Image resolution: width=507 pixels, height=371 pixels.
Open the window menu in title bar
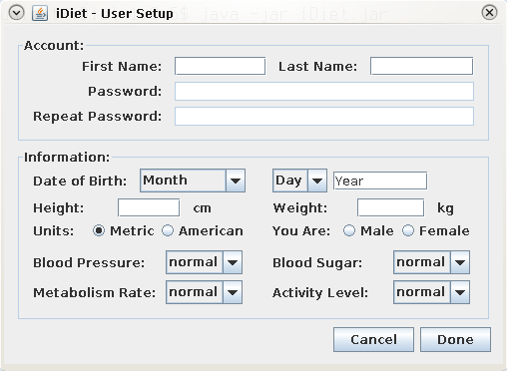tap(16, 13)
